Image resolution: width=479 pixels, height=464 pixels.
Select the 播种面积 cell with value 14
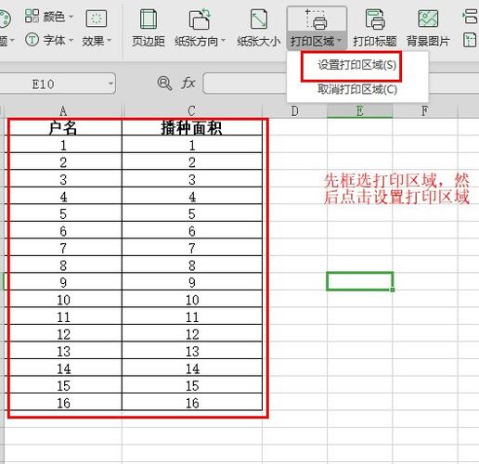[x=192, y=367]
